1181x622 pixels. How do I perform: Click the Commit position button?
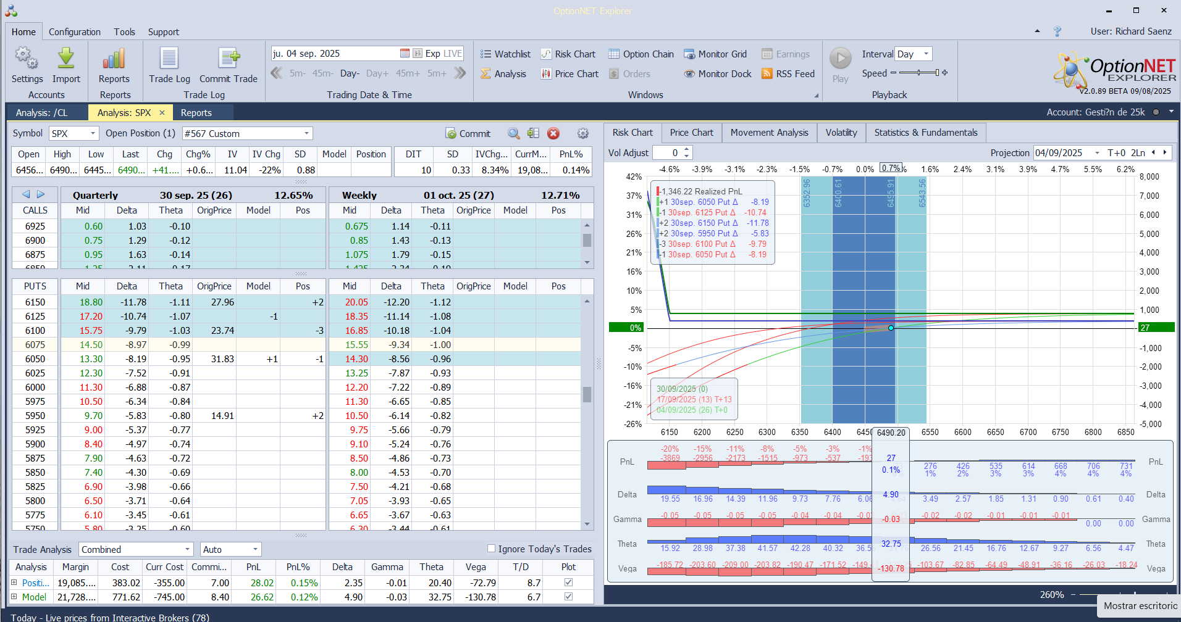(468, 134)
